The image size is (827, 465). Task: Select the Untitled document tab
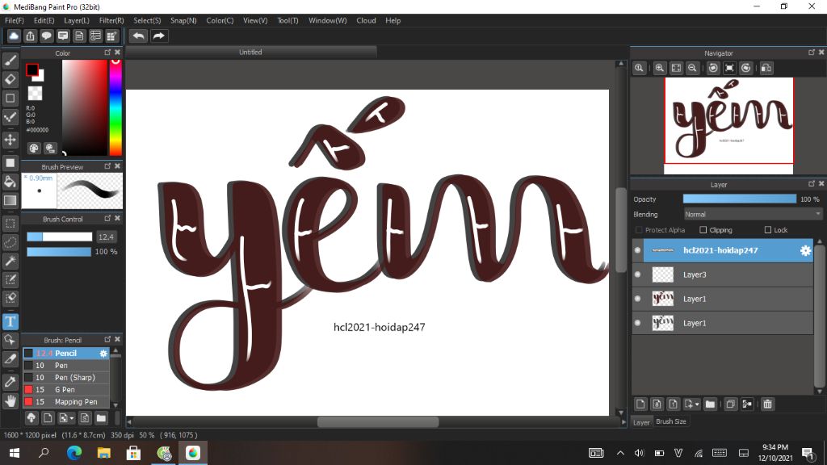250,52
